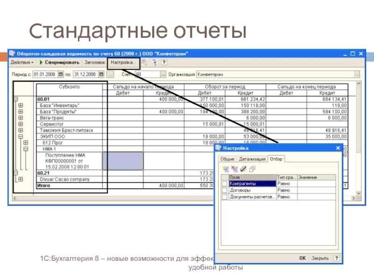374x280 pixels.
Task: Switch to the Отбор tab in Настройка
Action: point(276,159)
